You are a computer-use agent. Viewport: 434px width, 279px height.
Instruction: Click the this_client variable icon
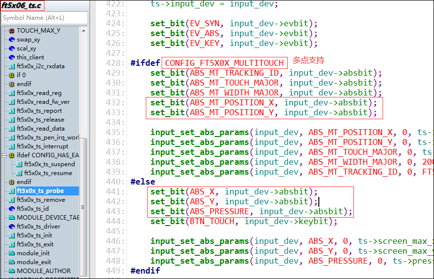click(x=12, y=57)
